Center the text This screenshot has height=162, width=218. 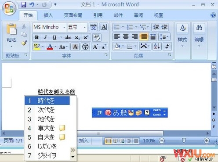126,36
